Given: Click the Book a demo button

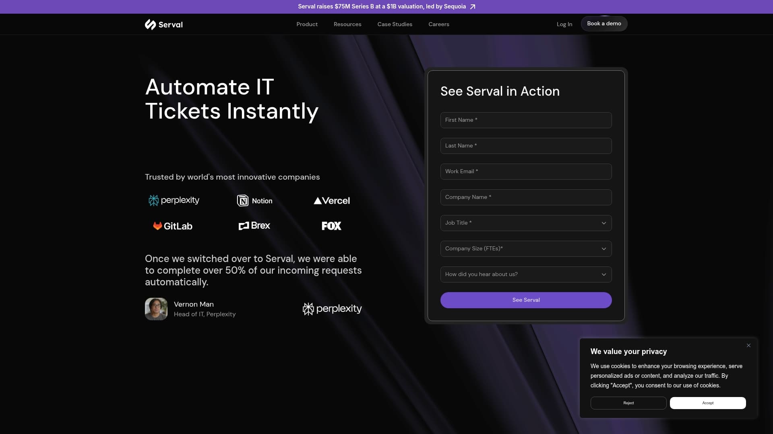Looking at the screenshot, I should [x=604, y=24].
